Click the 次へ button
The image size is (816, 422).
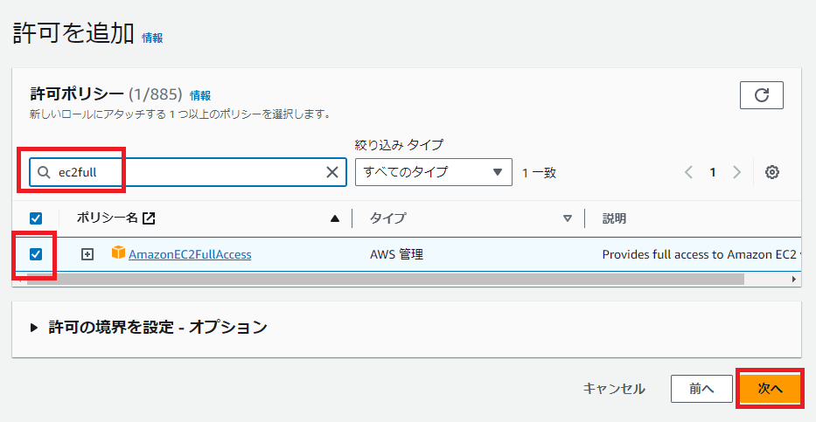[770, 388]
